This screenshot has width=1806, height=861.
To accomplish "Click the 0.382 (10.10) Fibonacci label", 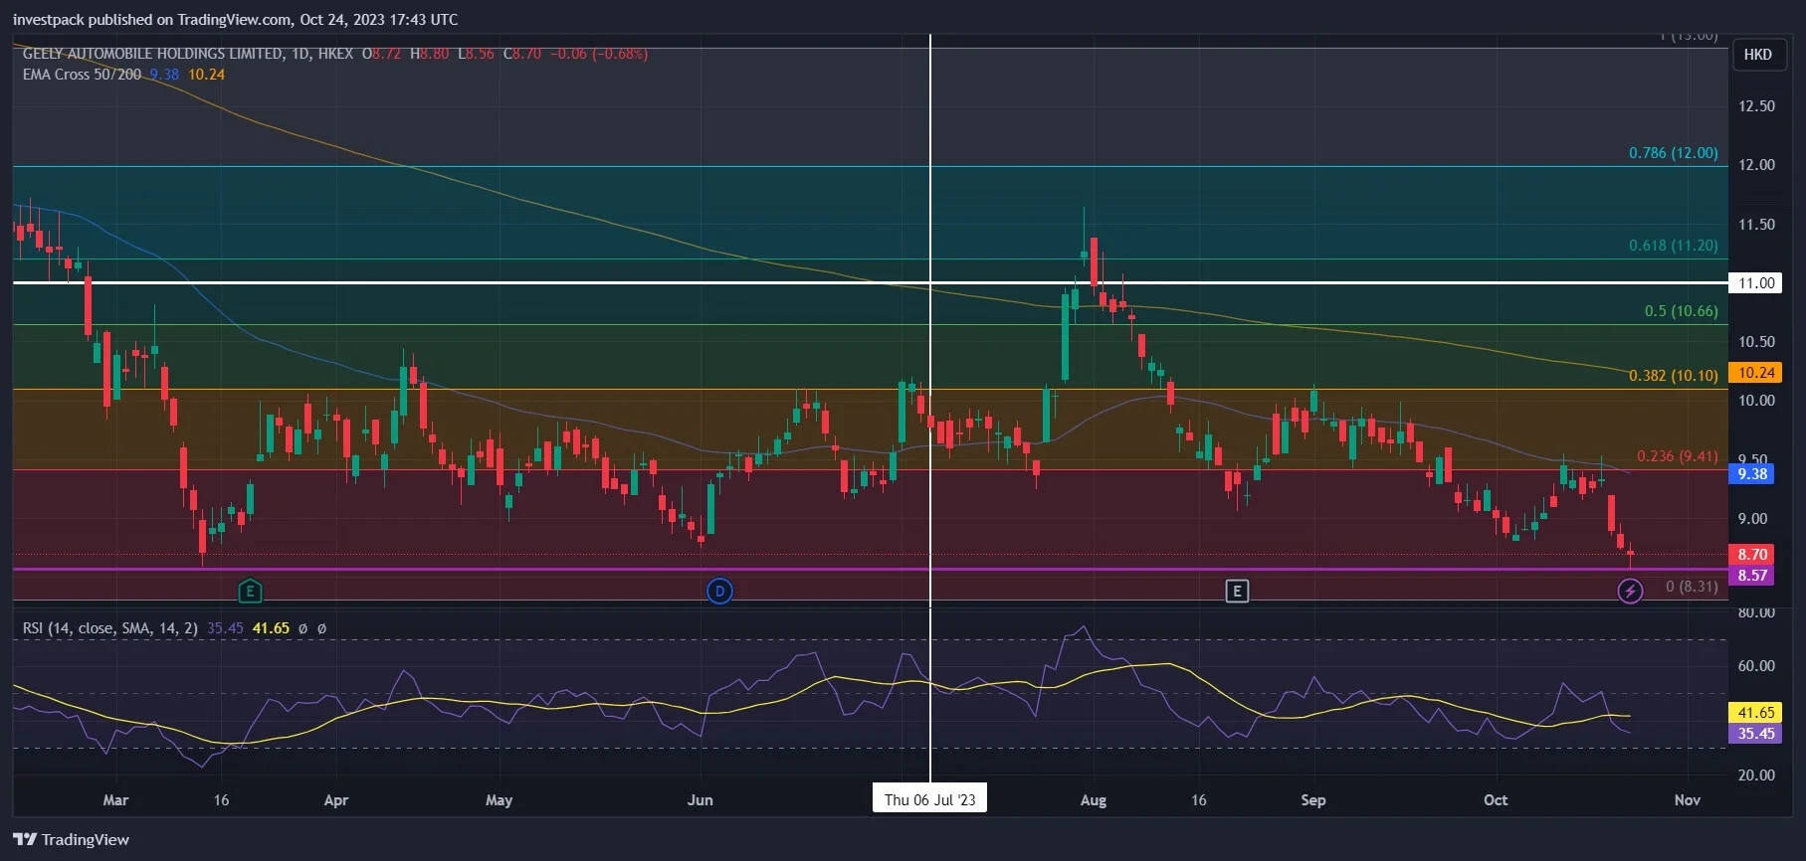I will (x=1673, y=376).
